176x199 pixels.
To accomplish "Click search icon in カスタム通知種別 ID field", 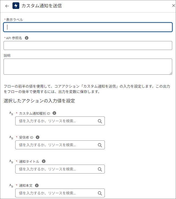I will (100, 121).
